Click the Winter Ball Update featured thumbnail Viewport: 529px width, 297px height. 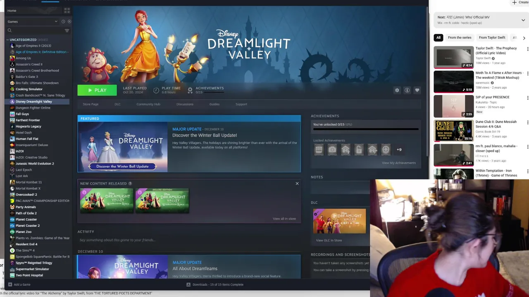[x=123, y=147]
